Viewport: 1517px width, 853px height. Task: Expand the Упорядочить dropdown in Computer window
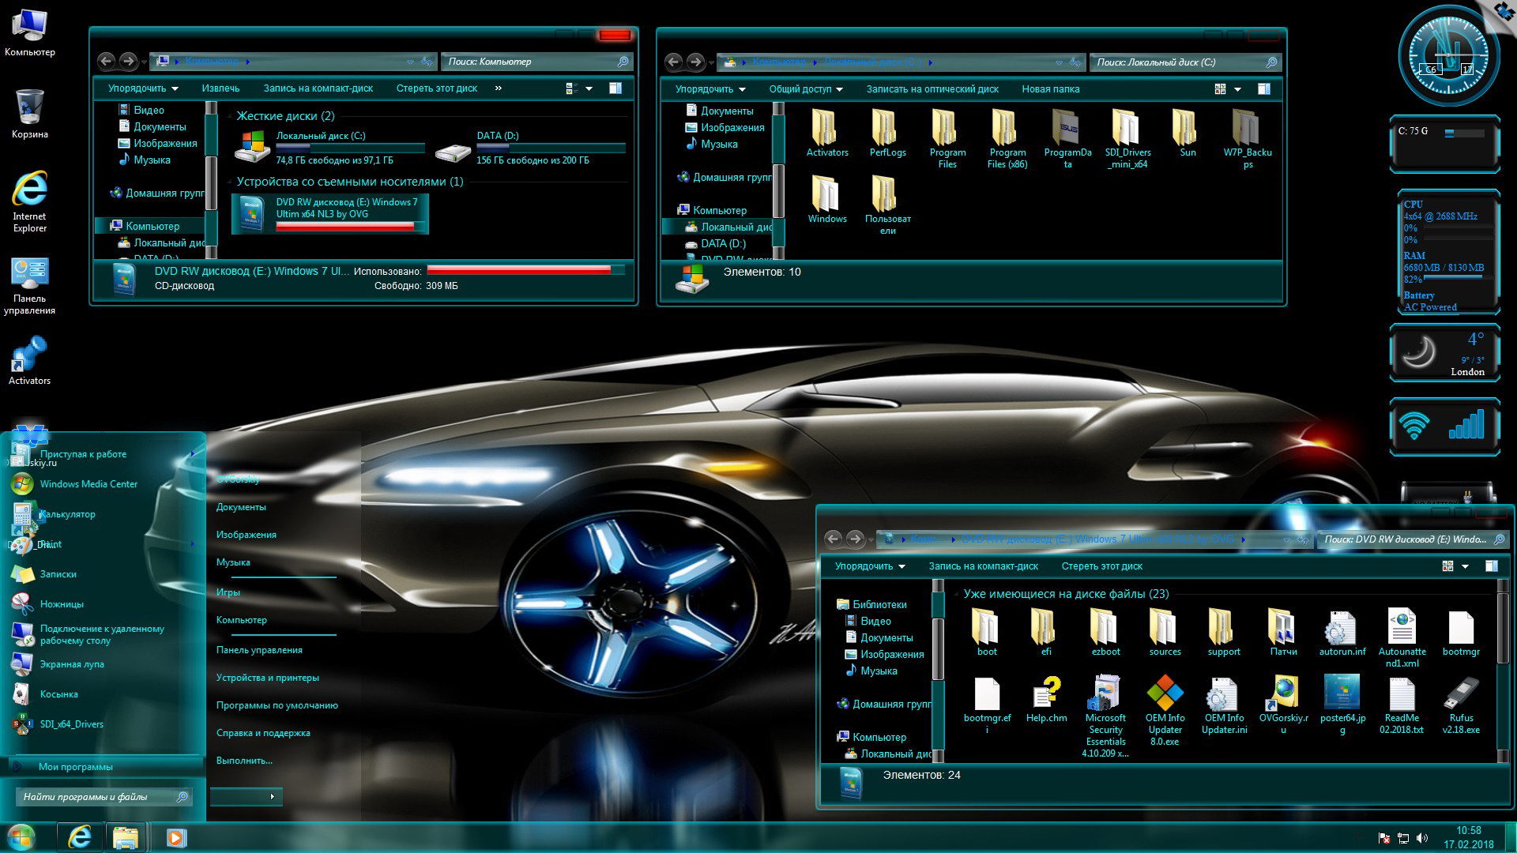click(143, 88)
